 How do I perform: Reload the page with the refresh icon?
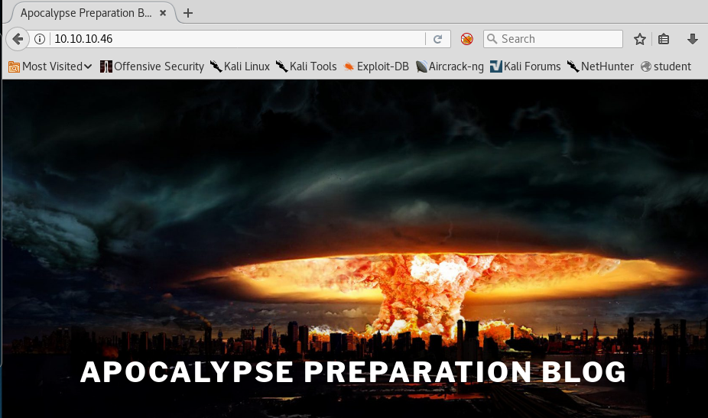438,39
